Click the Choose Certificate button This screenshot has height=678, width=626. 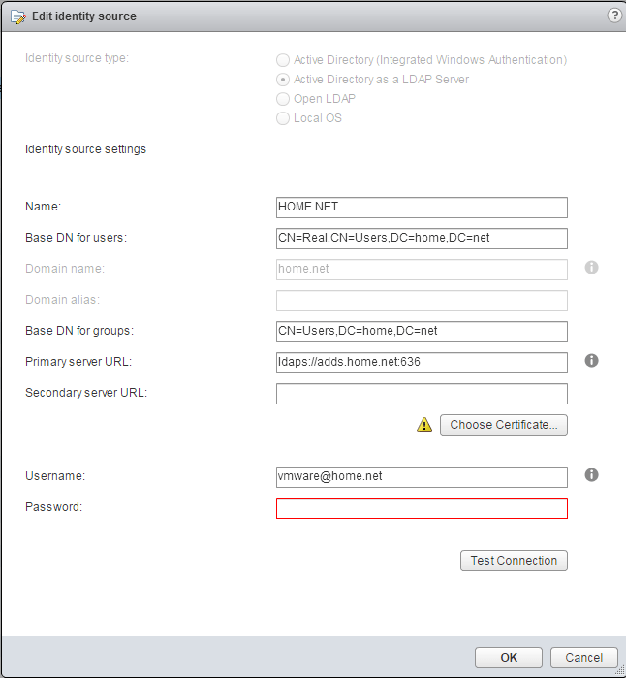[x=504, y=425]
